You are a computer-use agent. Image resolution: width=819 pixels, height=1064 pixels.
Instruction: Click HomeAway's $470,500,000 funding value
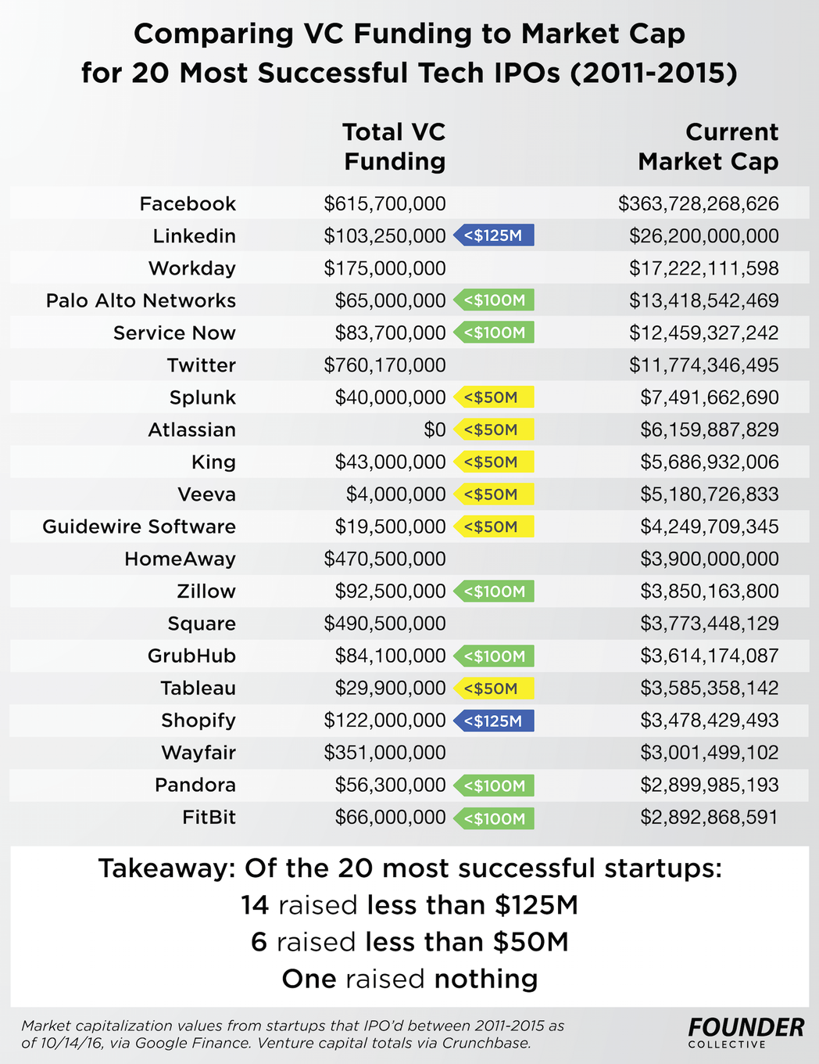point(384,559)
